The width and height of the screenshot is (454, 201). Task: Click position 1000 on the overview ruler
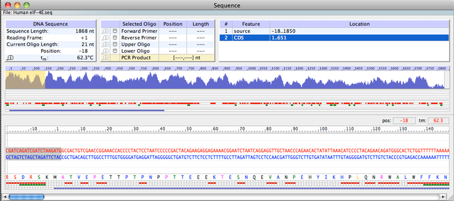[x=251, y=69]
